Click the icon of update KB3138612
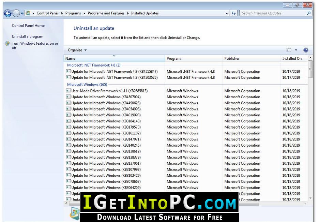Image resolution: width=319 pixels, height=222 pixels. click(69, 151)
